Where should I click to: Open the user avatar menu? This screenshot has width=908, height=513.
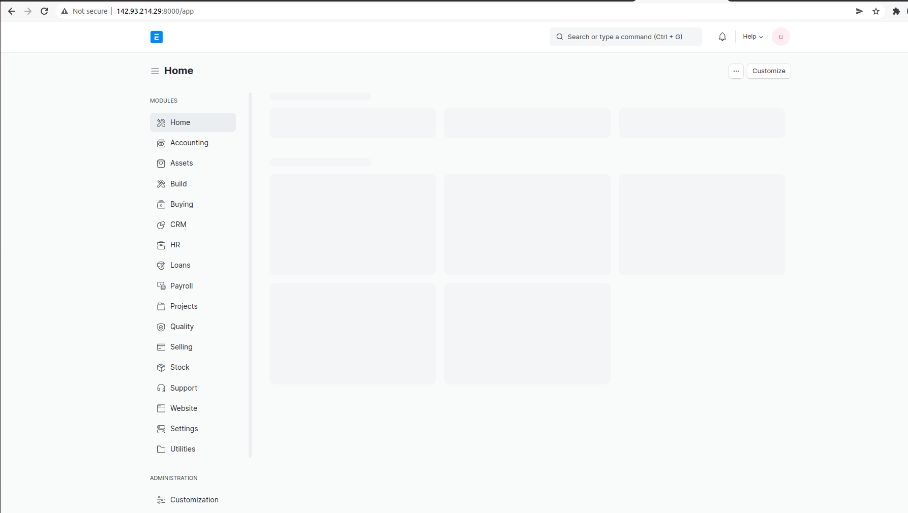tap(781, 36)
